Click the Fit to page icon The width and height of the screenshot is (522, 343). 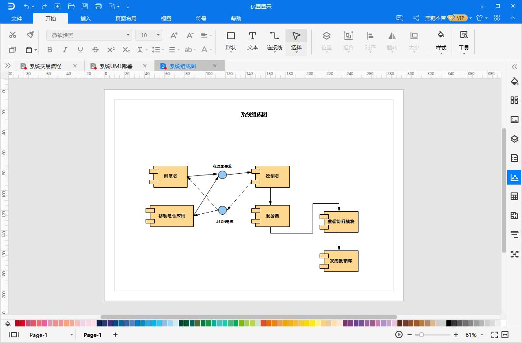coord(494,335)
